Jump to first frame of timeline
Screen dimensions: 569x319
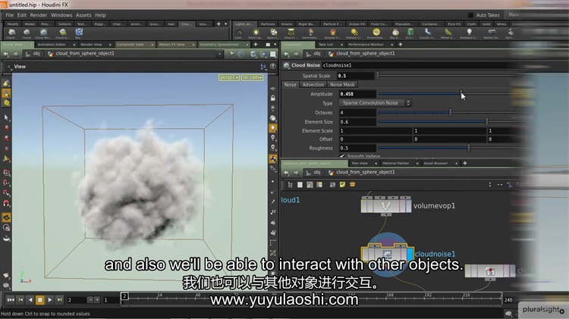coord(11,300)
